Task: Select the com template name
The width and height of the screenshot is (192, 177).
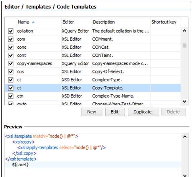Action: [x=21, y=39]
